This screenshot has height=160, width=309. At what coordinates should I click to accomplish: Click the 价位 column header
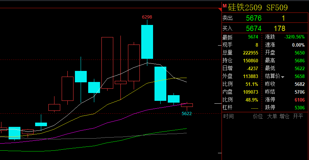[x=258, y=116]
